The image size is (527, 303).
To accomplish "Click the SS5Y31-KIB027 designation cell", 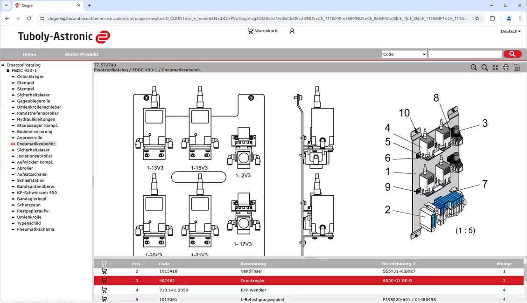I will (x=399, y=271).
